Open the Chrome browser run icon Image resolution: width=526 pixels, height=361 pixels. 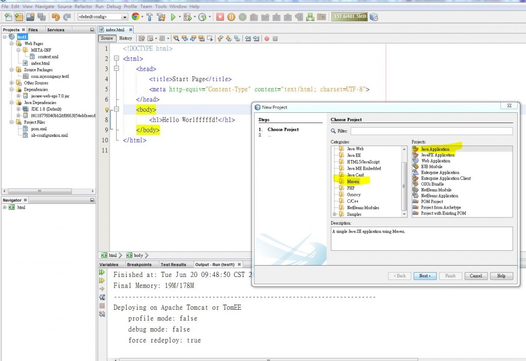pos(135,17)
